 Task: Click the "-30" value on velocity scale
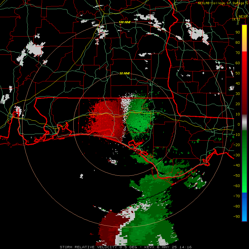[x=237, y=155]
